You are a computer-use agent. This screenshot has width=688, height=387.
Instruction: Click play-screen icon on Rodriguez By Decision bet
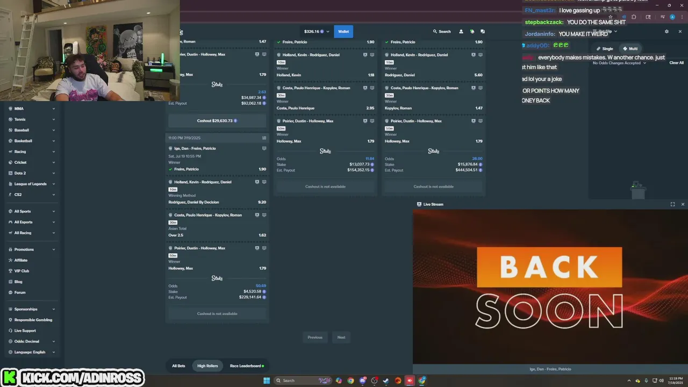click(257, 182)
